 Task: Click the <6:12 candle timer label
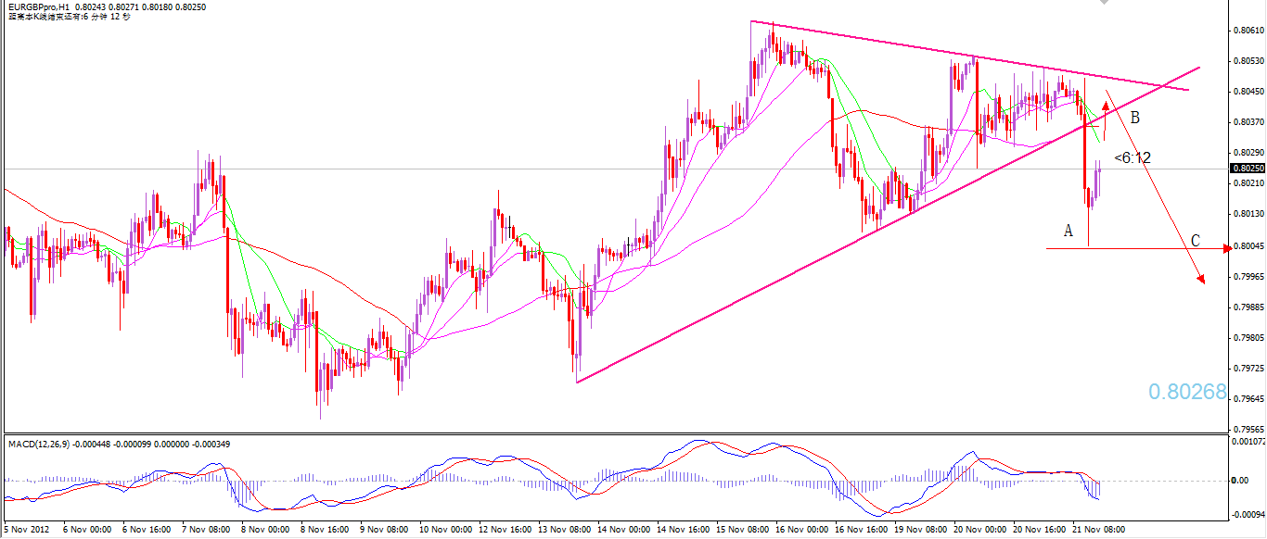pyautogui.click(x=1133, y=158)
